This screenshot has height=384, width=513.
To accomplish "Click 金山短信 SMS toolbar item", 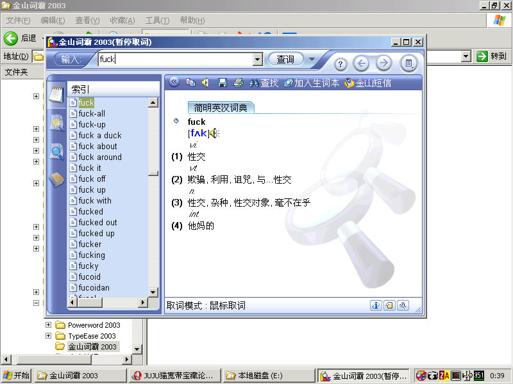I will coord(368,83).
